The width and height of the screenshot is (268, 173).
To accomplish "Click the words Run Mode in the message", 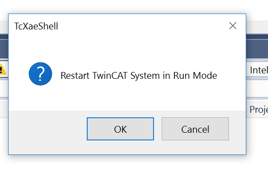I will 195,76.
